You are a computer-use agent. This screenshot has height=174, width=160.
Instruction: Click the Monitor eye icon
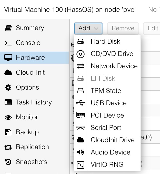point(8,117)
